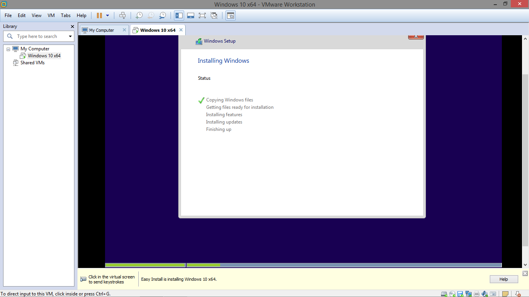Open the Tabs menu
This screenshot has height=297, width=529.
66,15
